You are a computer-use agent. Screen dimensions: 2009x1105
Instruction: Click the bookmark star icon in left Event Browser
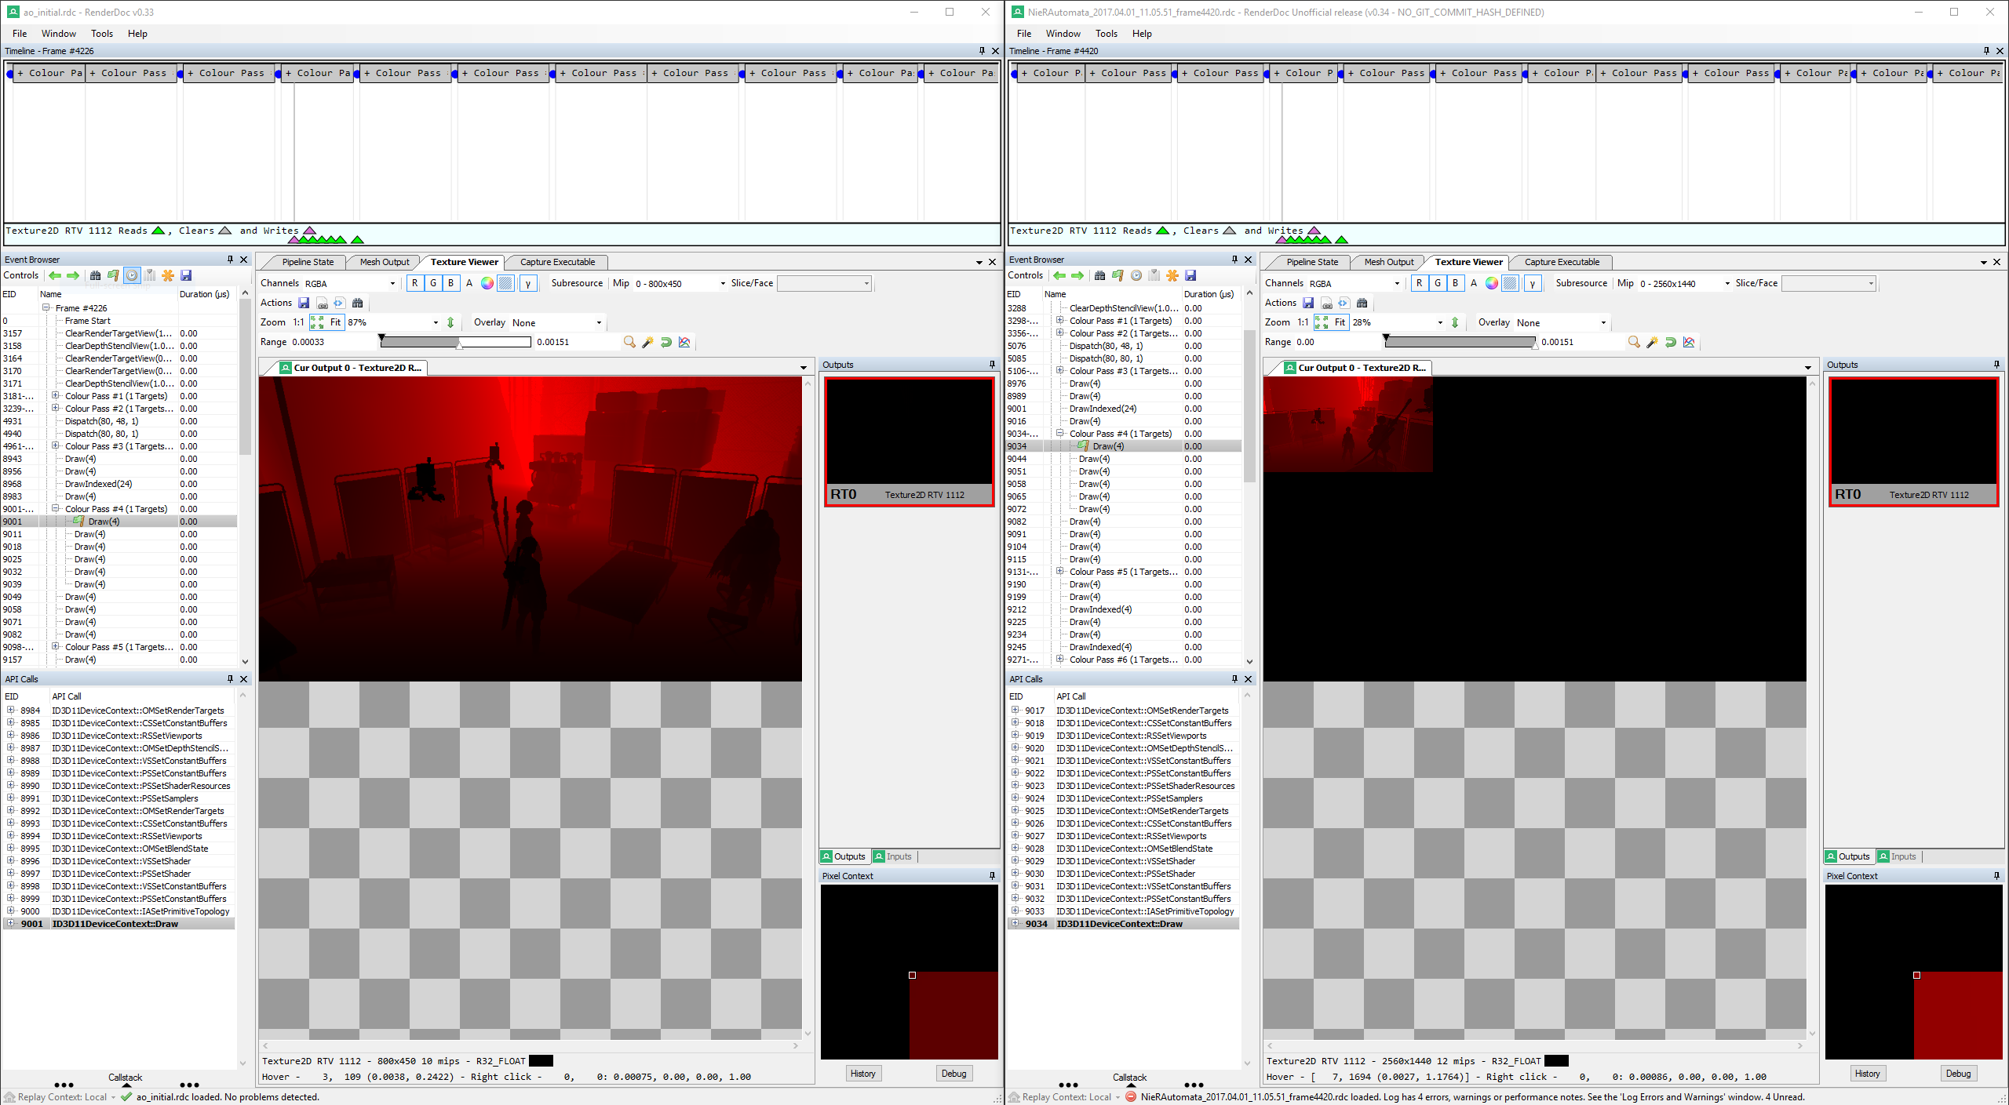point(168,275)
